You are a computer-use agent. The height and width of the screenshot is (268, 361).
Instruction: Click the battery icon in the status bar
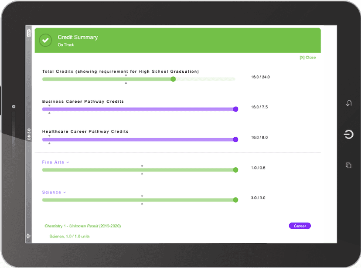click(29, 33)
